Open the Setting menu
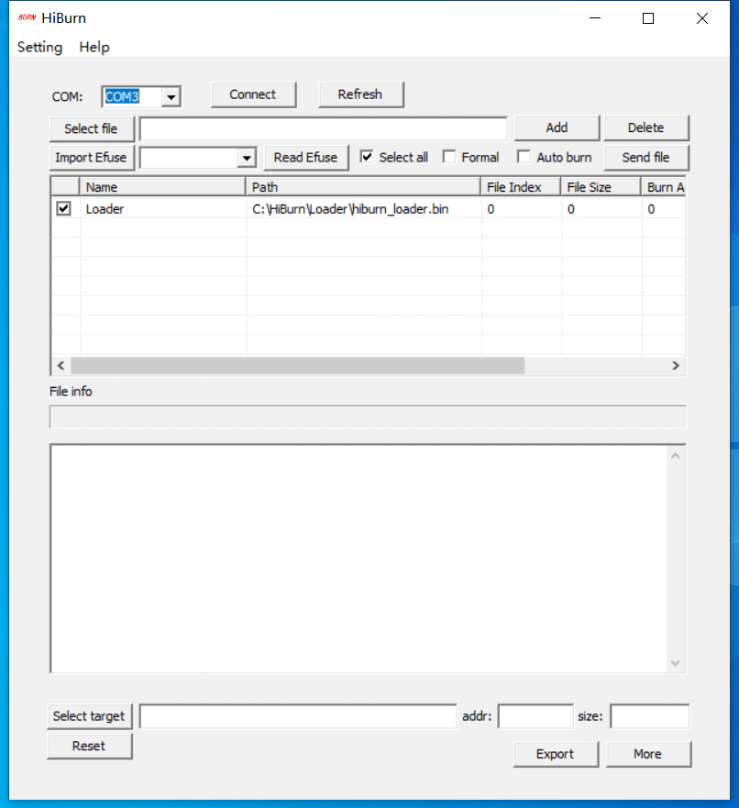The image size is (739, 808). tap(39, 47)
